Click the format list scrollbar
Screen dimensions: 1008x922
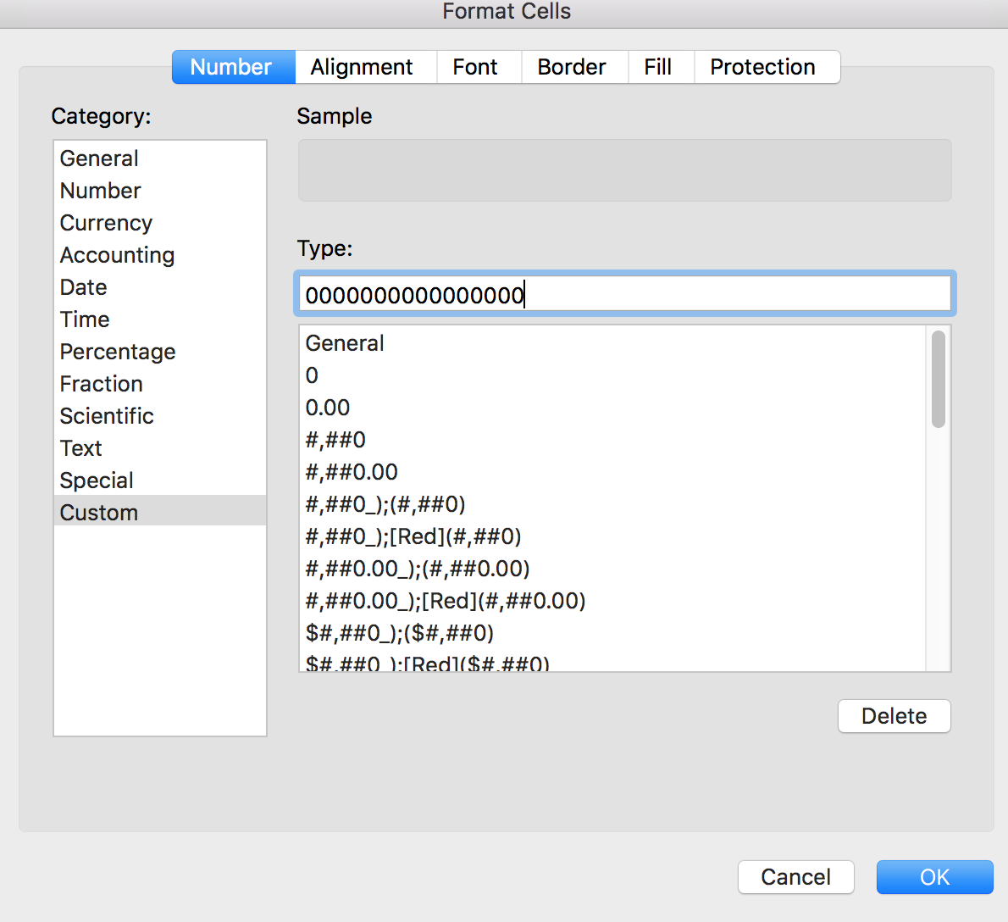[x=938, y=380]
